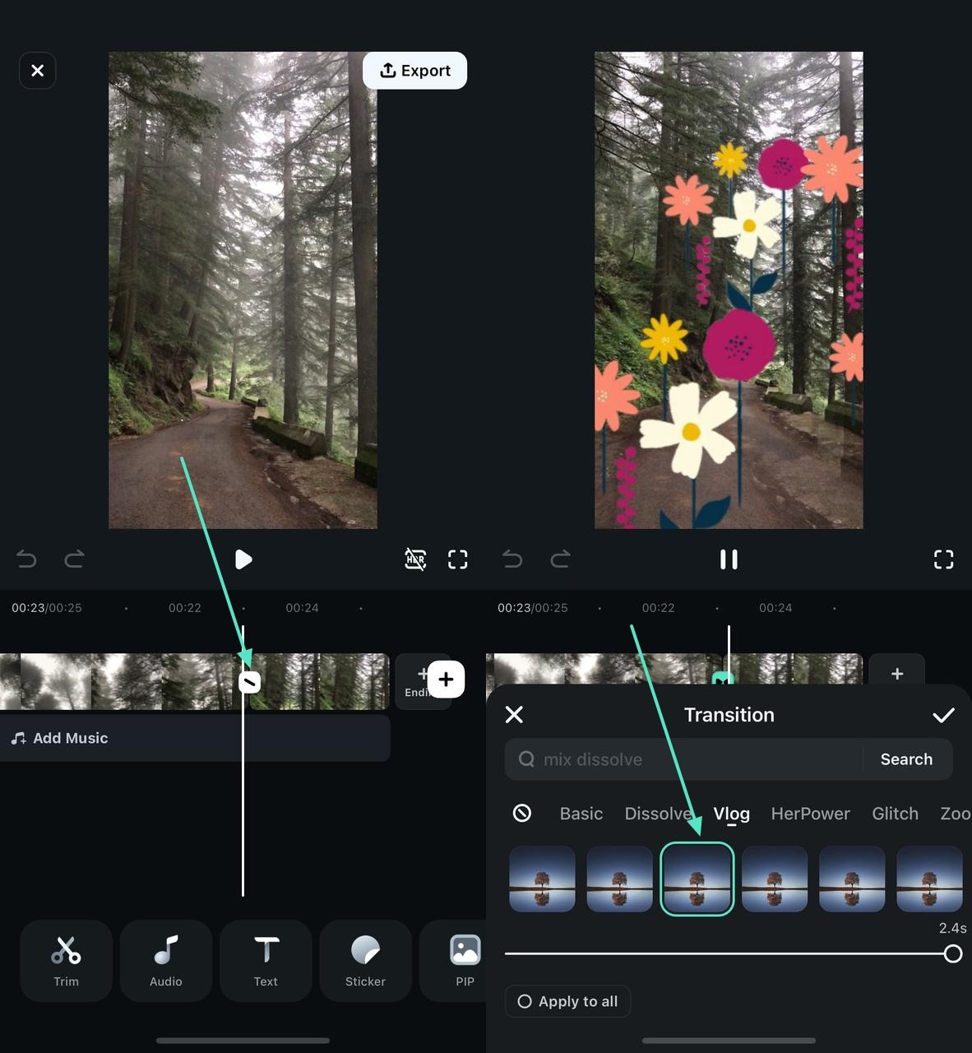Tap the 00:24 mark on the right timeline ruler

pyautogui.click(x=775, y=608)
